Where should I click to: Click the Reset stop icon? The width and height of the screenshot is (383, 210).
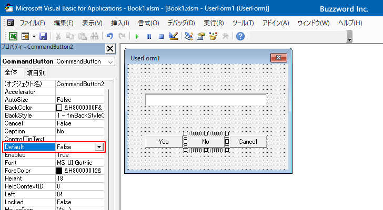161,37
